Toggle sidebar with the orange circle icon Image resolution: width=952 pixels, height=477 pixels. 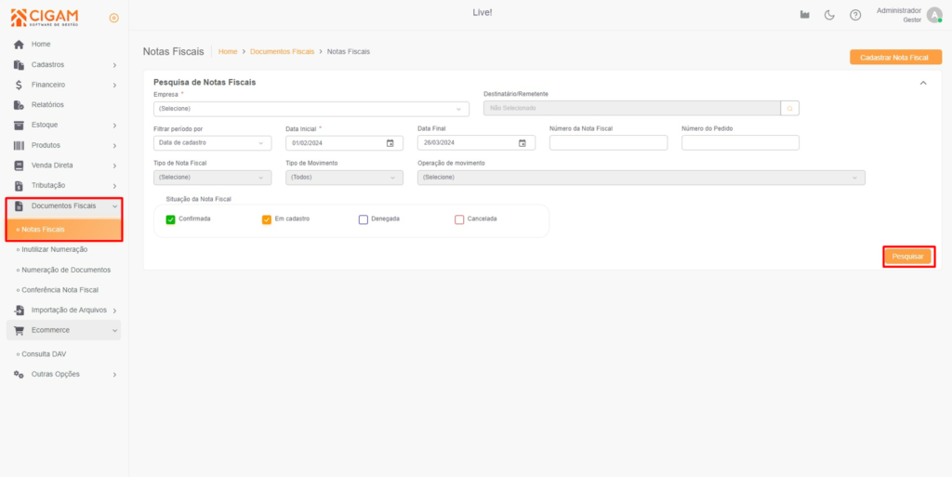(113, 19)
